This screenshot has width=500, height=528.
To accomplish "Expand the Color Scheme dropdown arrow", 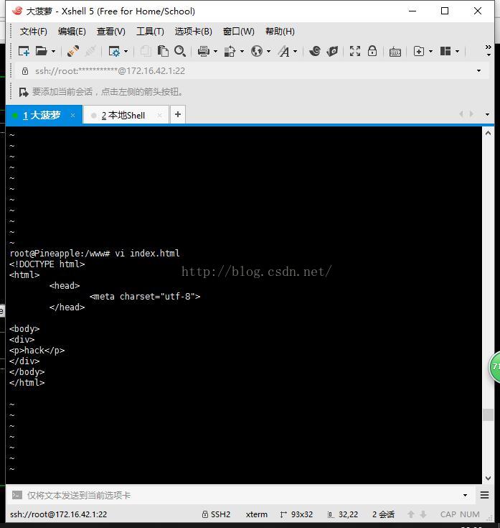I will click(x=242, y=52).
